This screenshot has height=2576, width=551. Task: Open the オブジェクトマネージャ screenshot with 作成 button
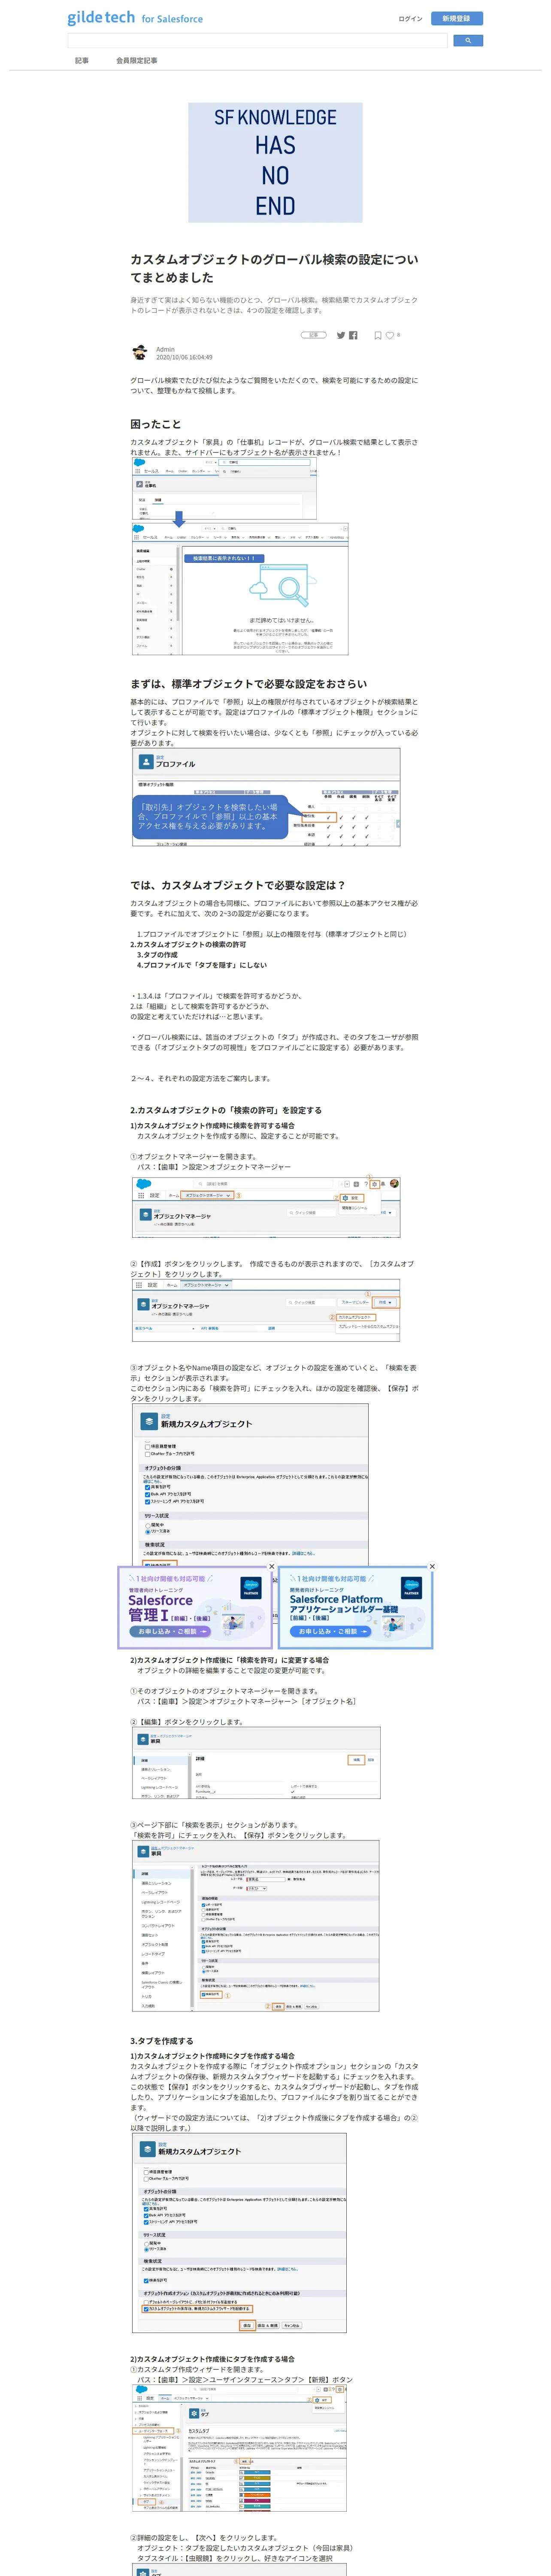266,1310
